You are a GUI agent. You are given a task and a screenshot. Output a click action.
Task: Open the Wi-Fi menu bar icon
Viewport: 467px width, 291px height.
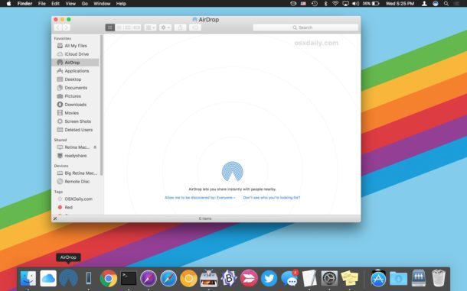(x=335, y=4)
